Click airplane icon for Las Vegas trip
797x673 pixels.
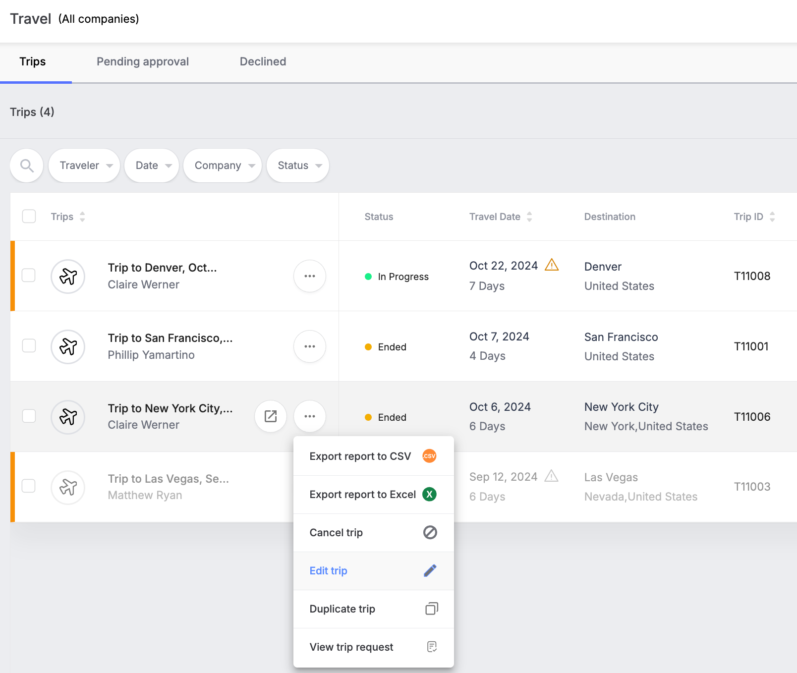pos(68,488)
